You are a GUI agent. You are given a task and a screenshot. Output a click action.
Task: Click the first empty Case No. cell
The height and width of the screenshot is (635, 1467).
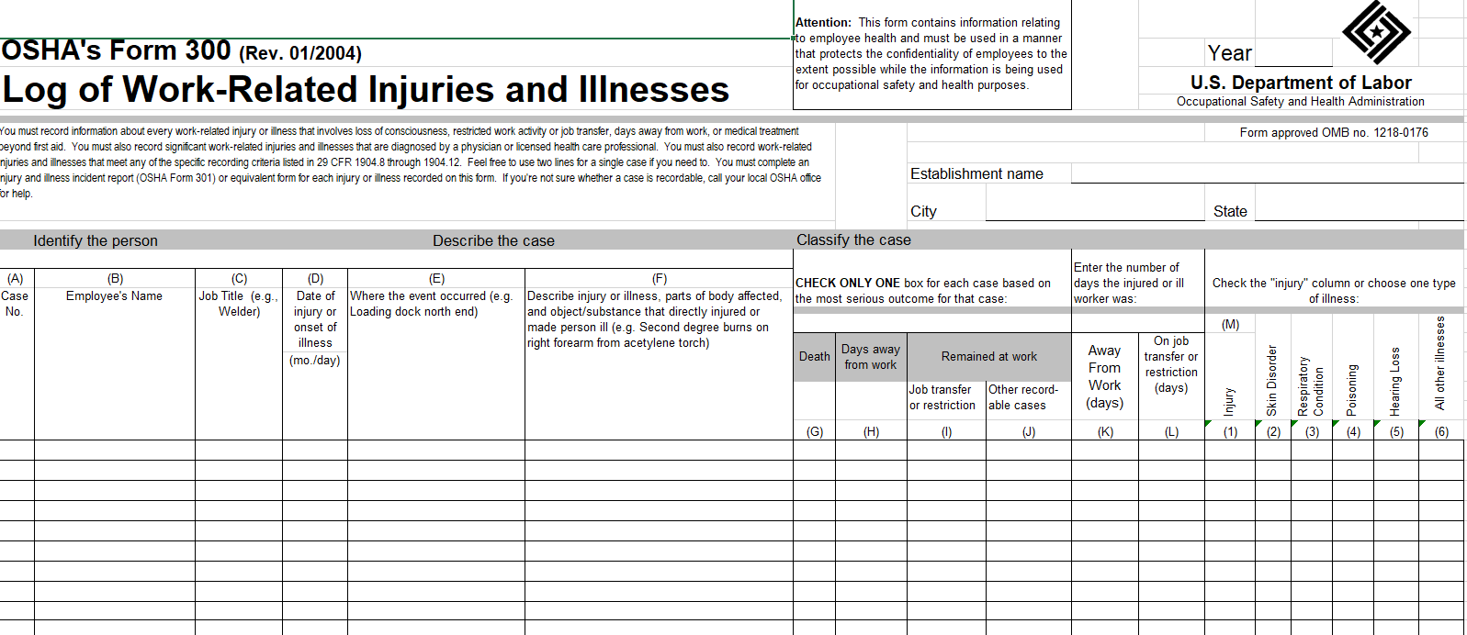point(17,450)
